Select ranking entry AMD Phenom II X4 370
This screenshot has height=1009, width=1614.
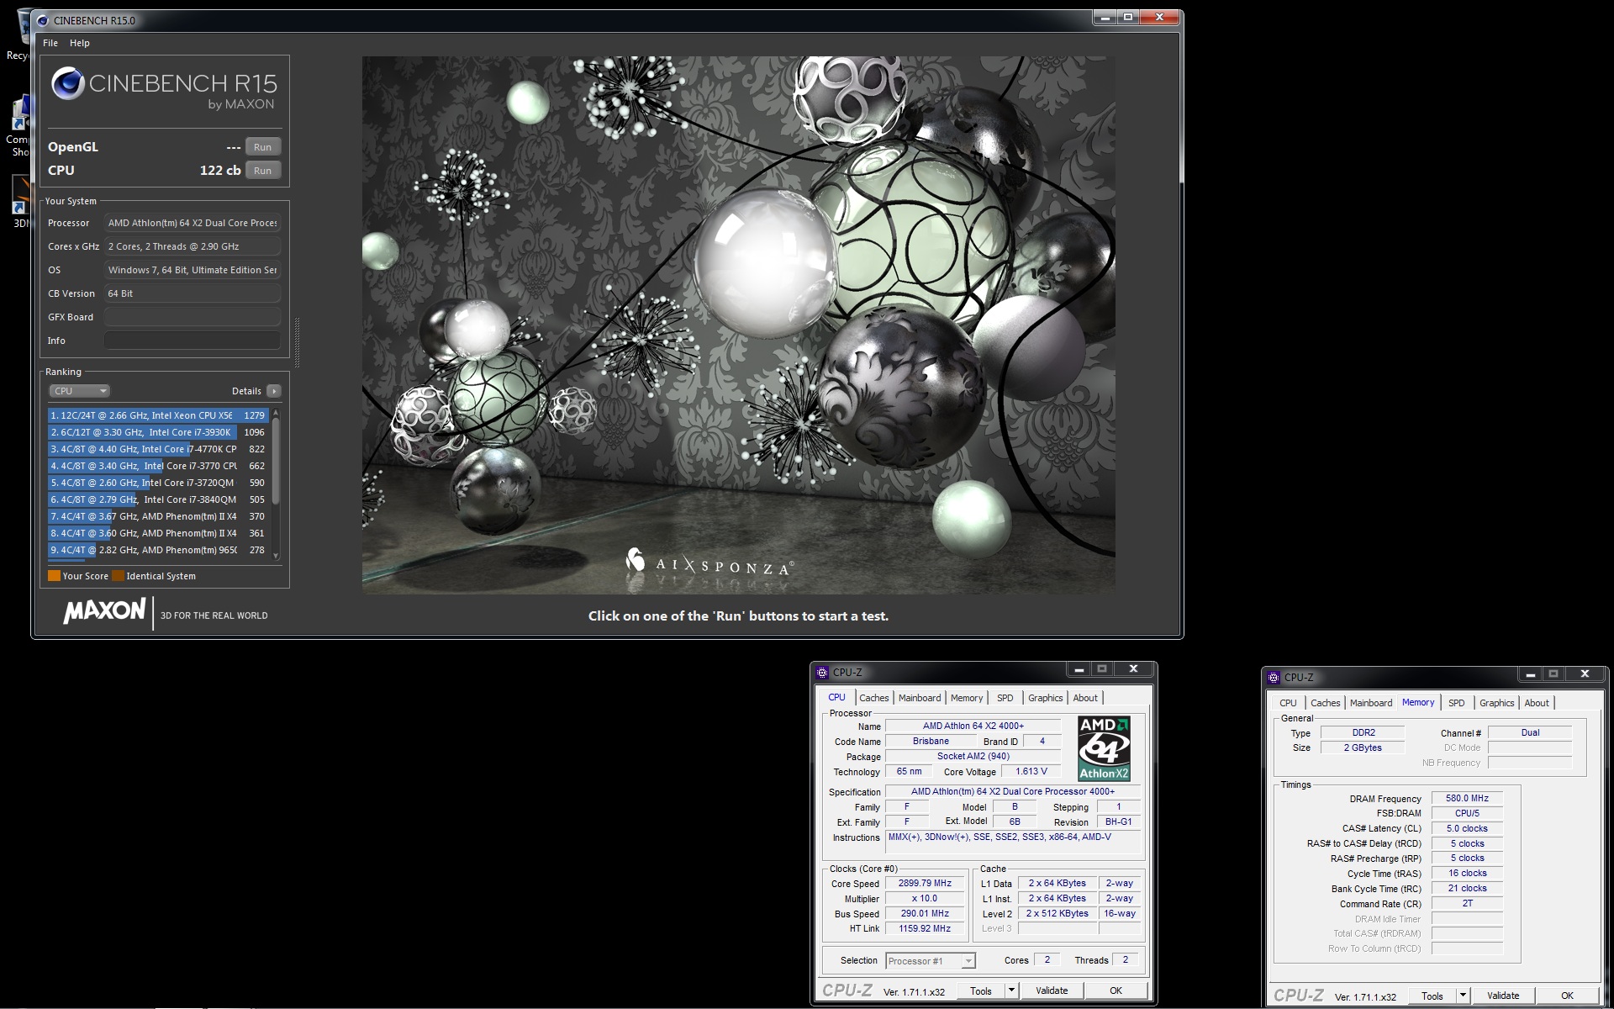coord(158,516)
